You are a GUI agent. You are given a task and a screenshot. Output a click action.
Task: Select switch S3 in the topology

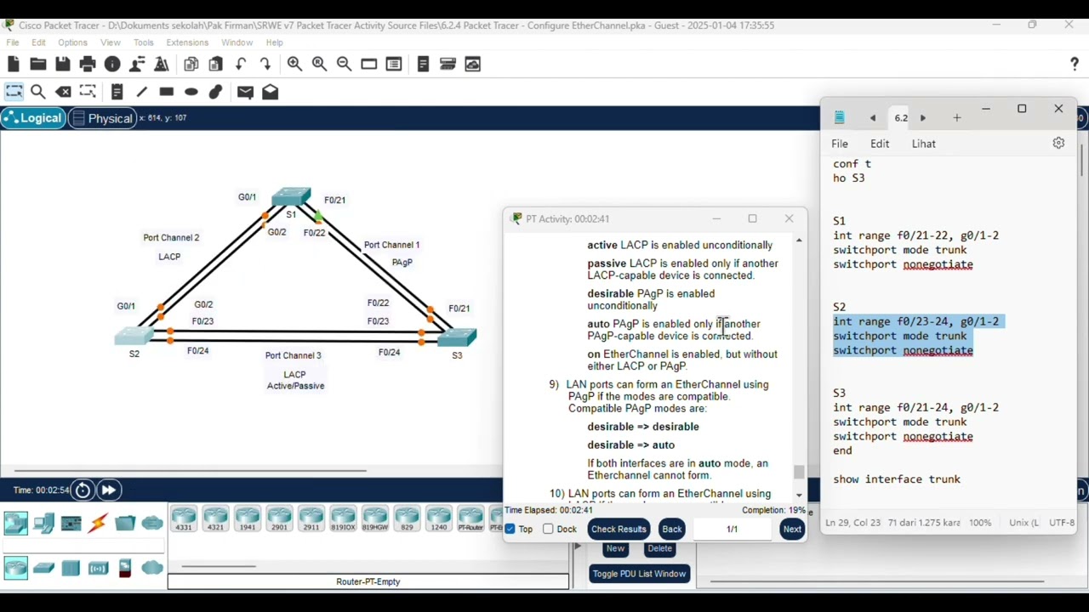click(x=457, y=337)
